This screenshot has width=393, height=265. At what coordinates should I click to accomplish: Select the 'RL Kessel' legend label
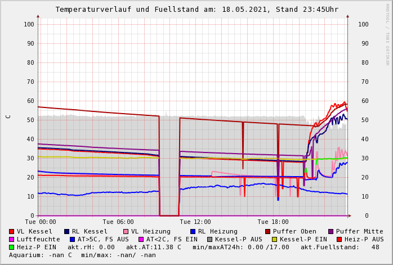click(x=90, y=231)
